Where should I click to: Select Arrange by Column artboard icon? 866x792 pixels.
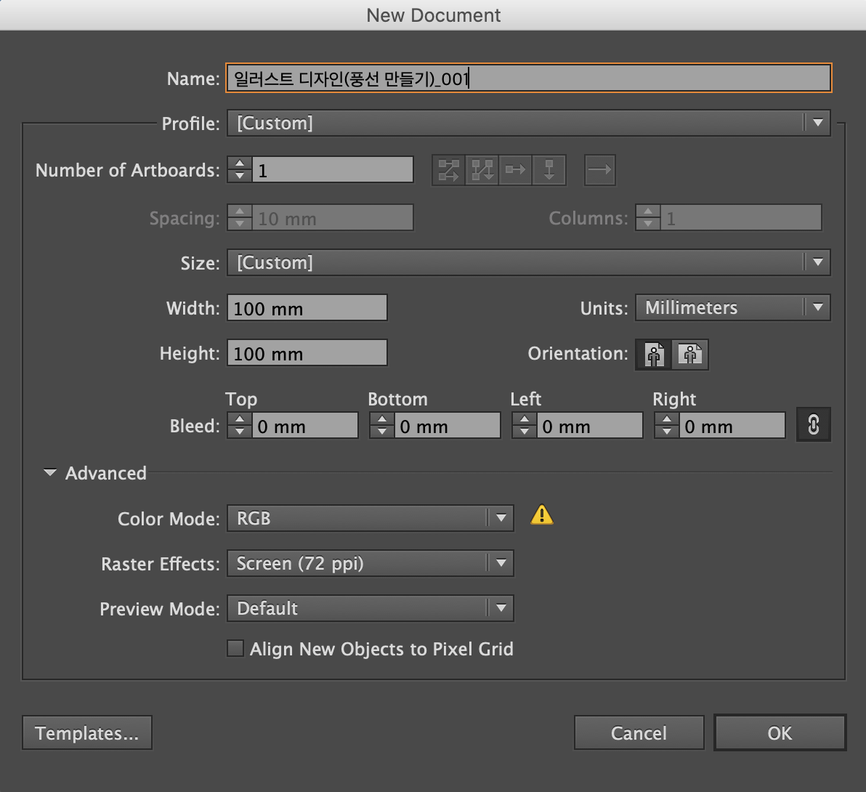(549, 170)
